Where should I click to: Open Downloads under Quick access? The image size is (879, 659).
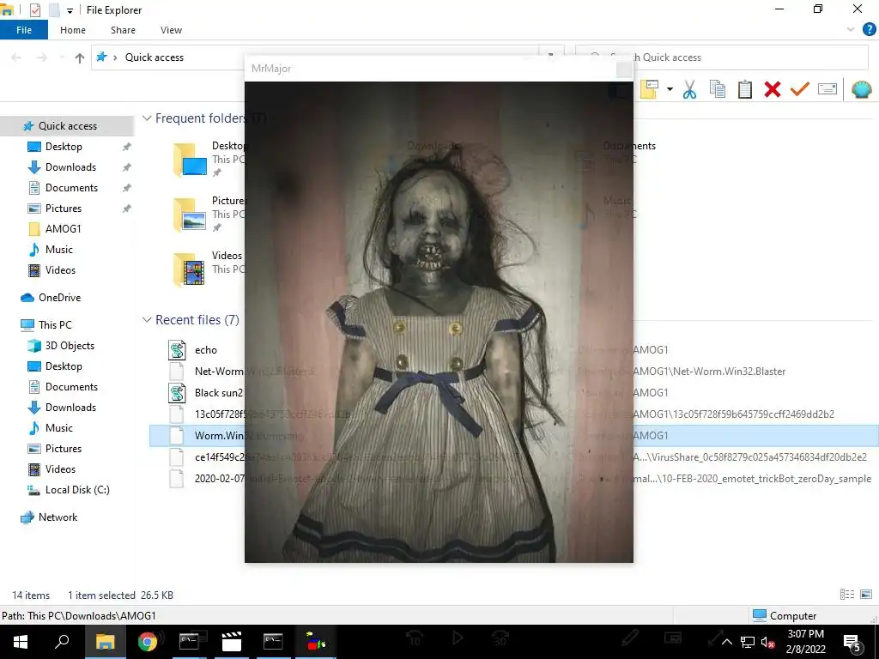[70, 167]
